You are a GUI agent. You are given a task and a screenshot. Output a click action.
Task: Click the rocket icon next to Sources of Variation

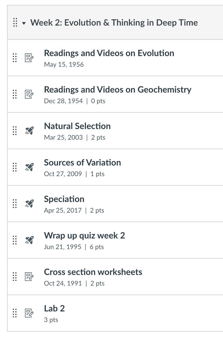click(x=29, y=167)
